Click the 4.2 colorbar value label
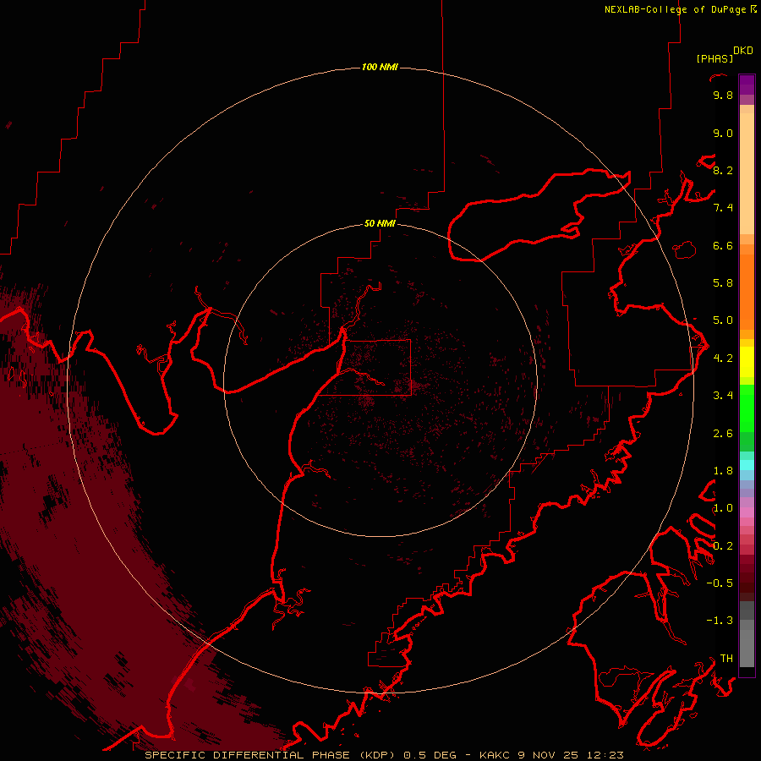 [723, 359]
